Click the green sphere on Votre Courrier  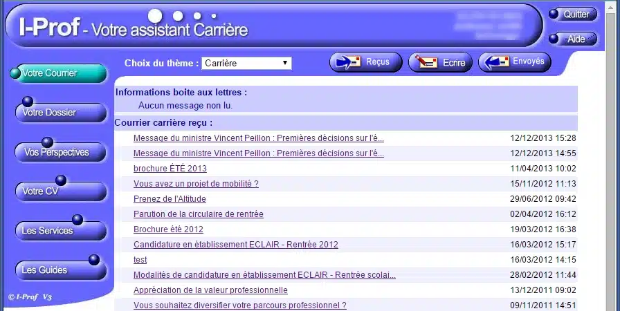coord(15,73)
